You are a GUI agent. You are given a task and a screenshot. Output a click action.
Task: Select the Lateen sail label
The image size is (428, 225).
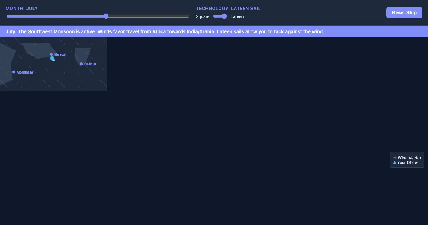pyautogui.click(x=237, y=16)
